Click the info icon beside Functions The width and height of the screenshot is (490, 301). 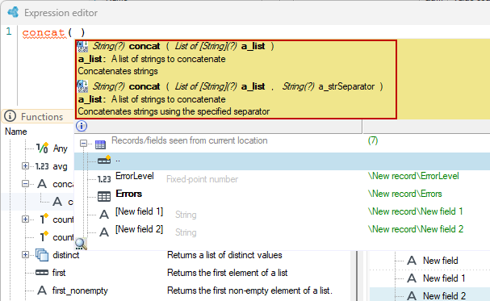click(10, 116)
